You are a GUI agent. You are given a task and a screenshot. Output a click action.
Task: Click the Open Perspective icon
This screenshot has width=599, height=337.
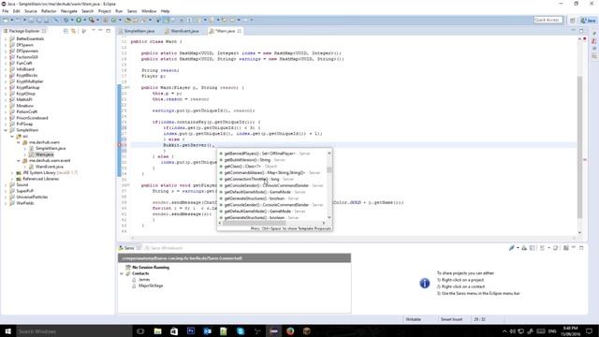point(572,21)
